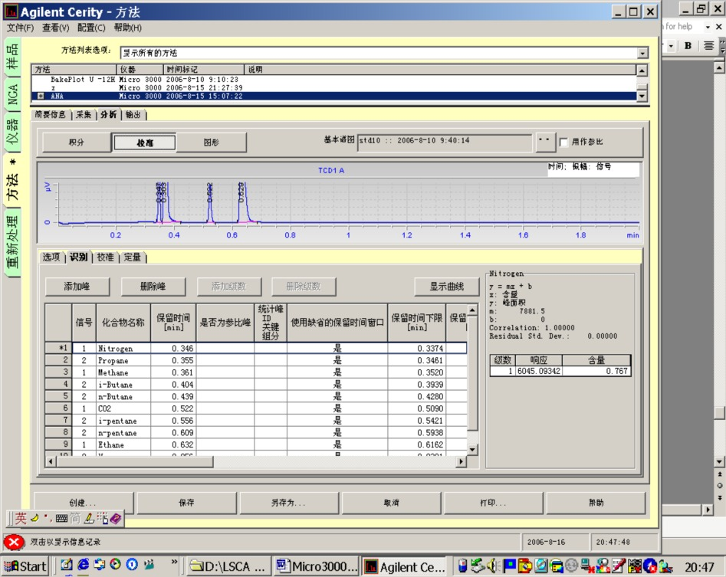Screen dimensions: 726x577
Task: Click the peak table horizontal scrollbar
Action: 255,461
